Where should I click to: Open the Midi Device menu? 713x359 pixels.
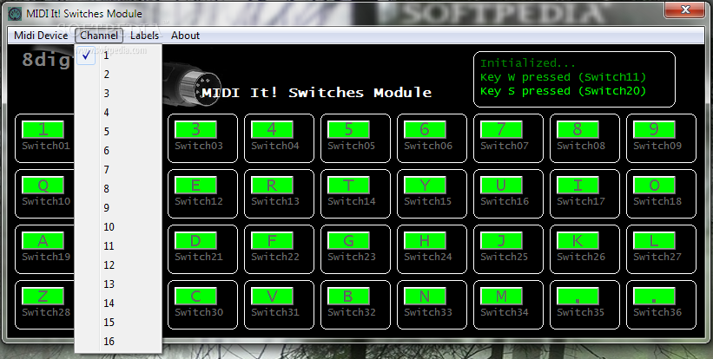pyautogui.click(x=41, y=36)
